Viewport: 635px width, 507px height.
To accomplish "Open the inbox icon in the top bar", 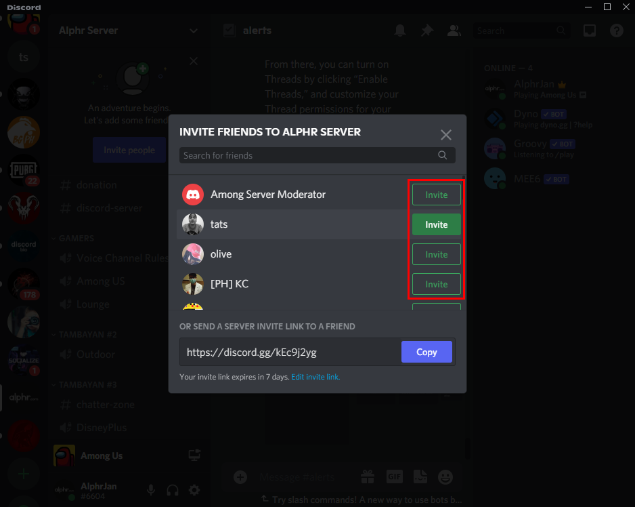I will 589,31.
